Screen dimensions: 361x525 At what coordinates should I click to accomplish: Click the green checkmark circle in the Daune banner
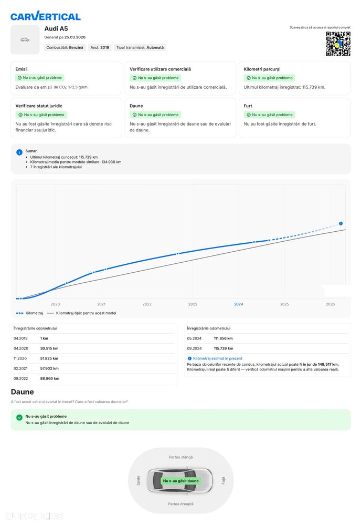[x=19, y=417]
